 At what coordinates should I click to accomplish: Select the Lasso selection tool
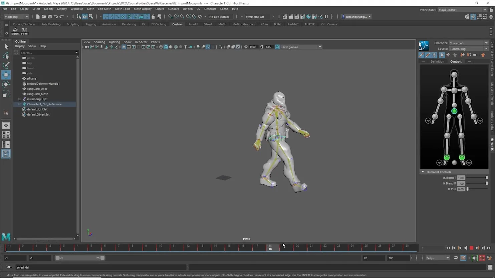click(6, 56)
